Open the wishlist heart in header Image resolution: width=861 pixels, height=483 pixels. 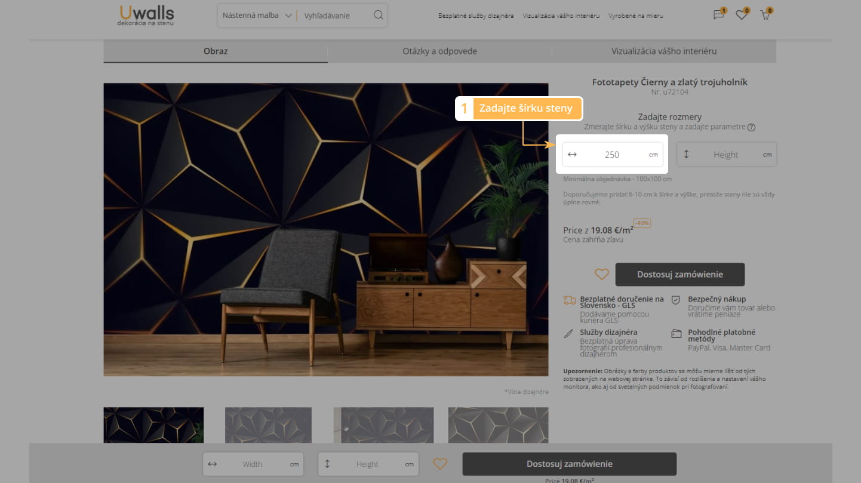tap(742, 16)
